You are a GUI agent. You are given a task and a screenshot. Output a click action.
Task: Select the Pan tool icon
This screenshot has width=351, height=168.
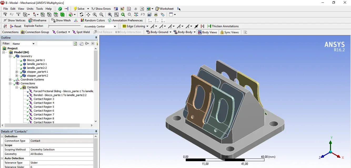pos(88,15)
